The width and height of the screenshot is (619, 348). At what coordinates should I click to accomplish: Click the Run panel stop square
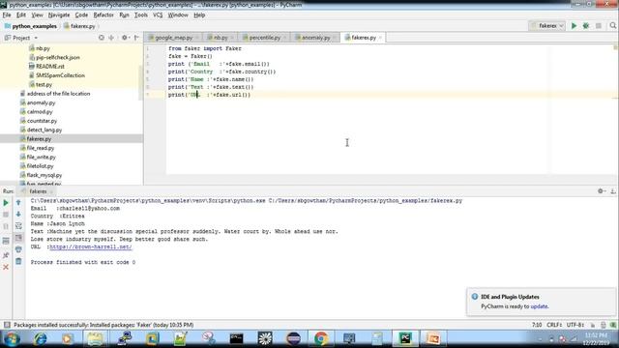point(6,215)
